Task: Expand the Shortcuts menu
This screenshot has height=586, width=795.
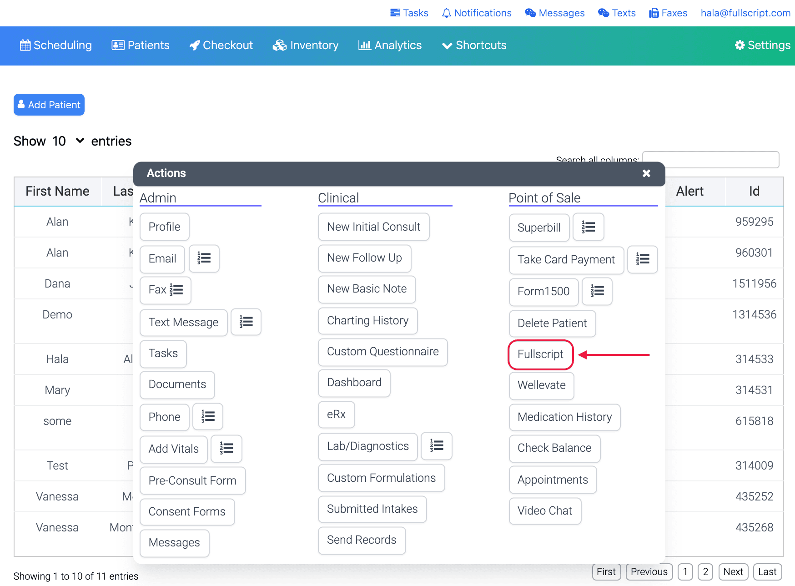Action: (474, 45)
